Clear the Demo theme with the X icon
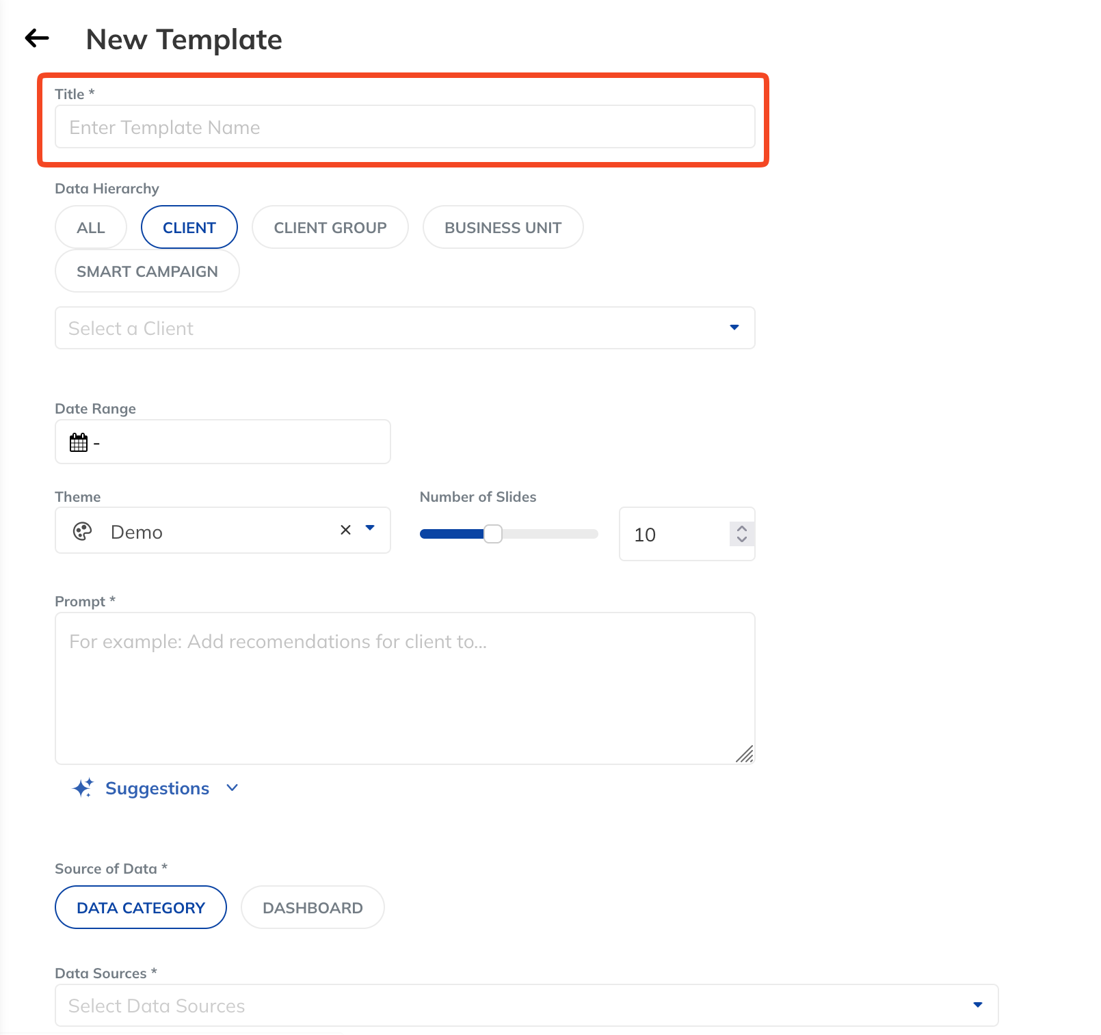1101x1035 pixels. tap(345, 530)
